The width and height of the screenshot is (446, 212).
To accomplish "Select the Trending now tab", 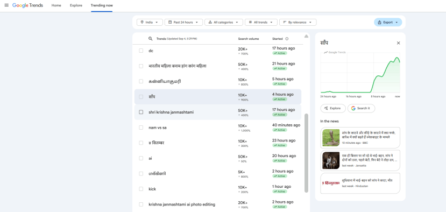I will click(102, 5).
